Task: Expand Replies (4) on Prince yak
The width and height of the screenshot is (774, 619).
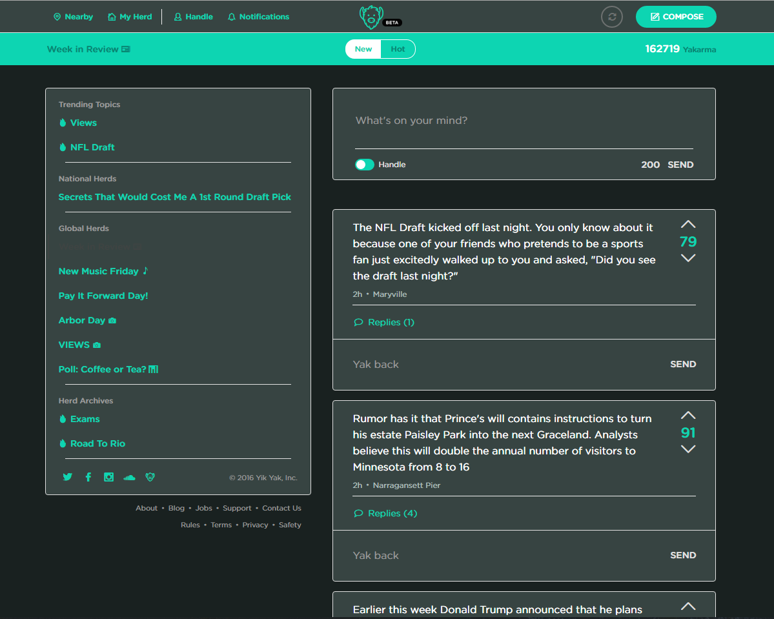Action: pos(385,513)
